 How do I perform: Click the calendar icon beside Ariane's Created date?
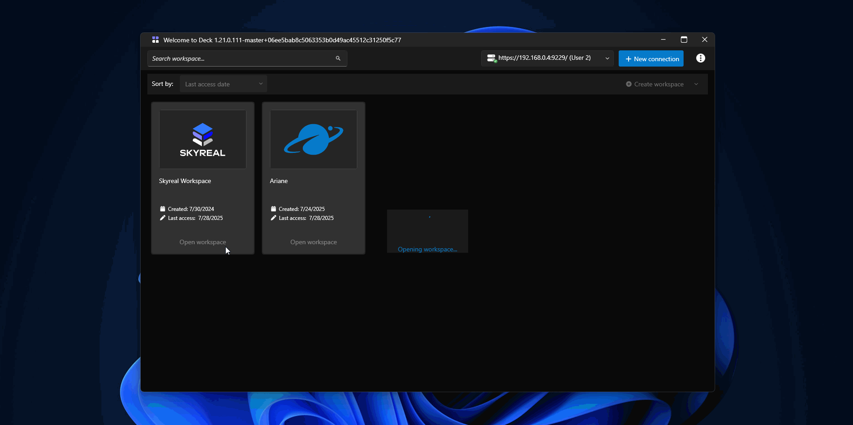click(x=273, y=208)
